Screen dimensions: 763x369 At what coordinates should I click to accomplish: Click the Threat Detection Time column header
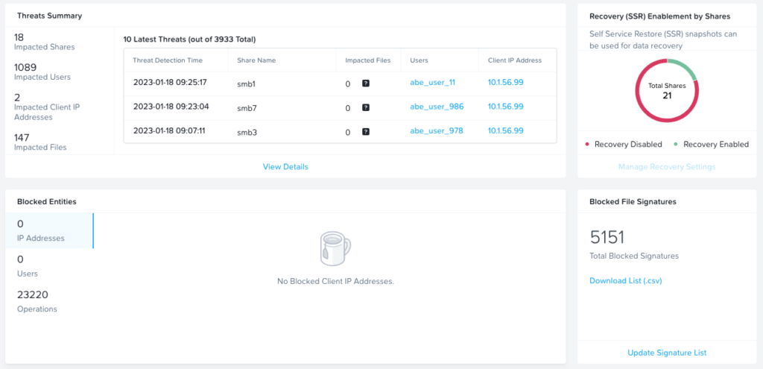tap(168, 60)
